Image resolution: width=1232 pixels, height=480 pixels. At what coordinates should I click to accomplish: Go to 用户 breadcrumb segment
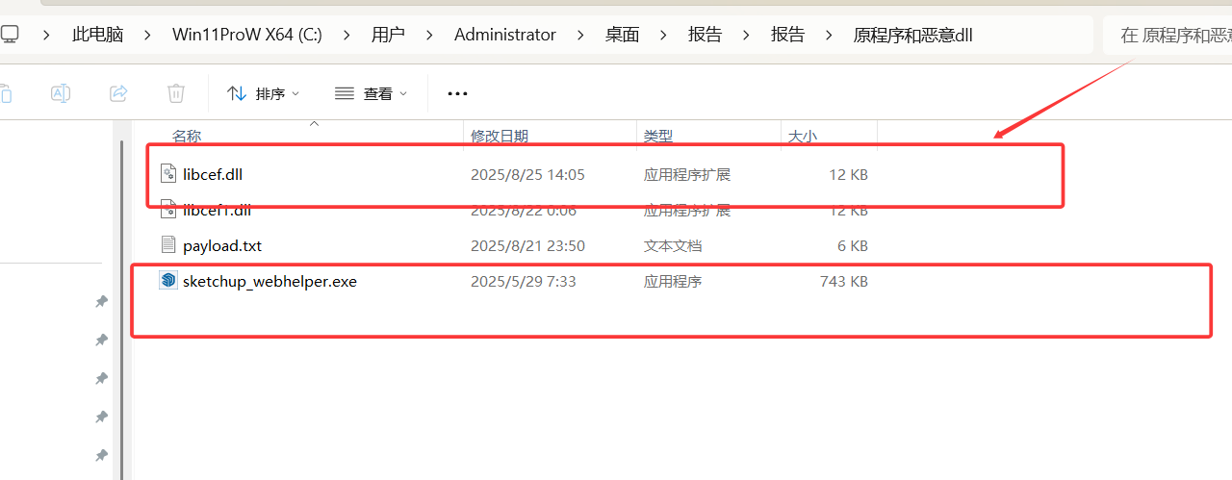point(388,35)
